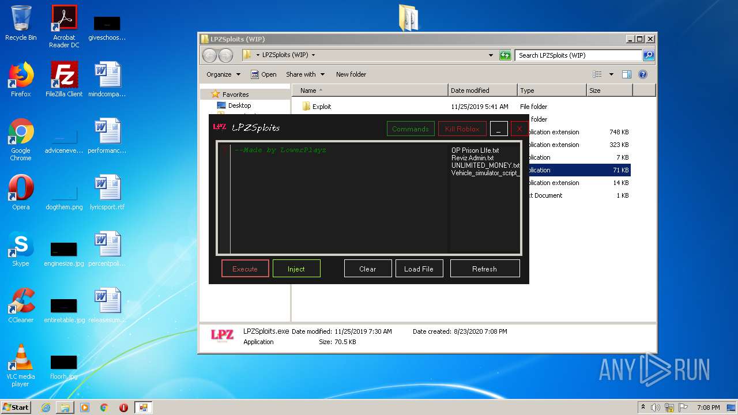Refresh the Explorer address bar
The image size is (738, 415).
coord(505,55)
